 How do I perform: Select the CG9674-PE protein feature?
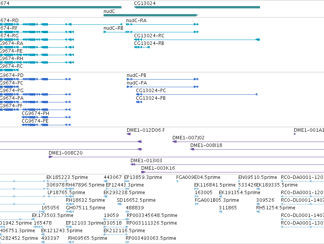pyautogui.click(x=46, y=125)
